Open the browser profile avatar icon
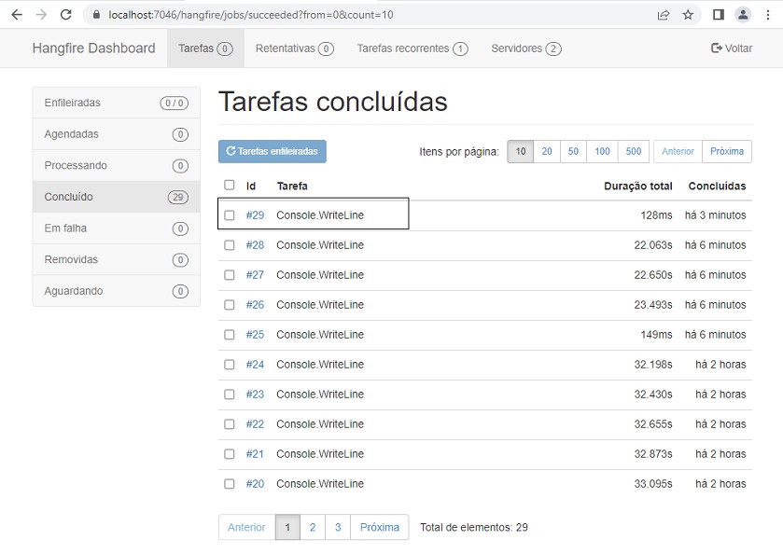783x554 pixels. coord(743,15)
